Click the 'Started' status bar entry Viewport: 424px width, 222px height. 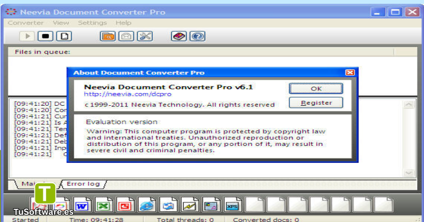25,219
